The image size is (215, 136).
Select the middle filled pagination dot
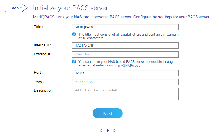point(108,130)
